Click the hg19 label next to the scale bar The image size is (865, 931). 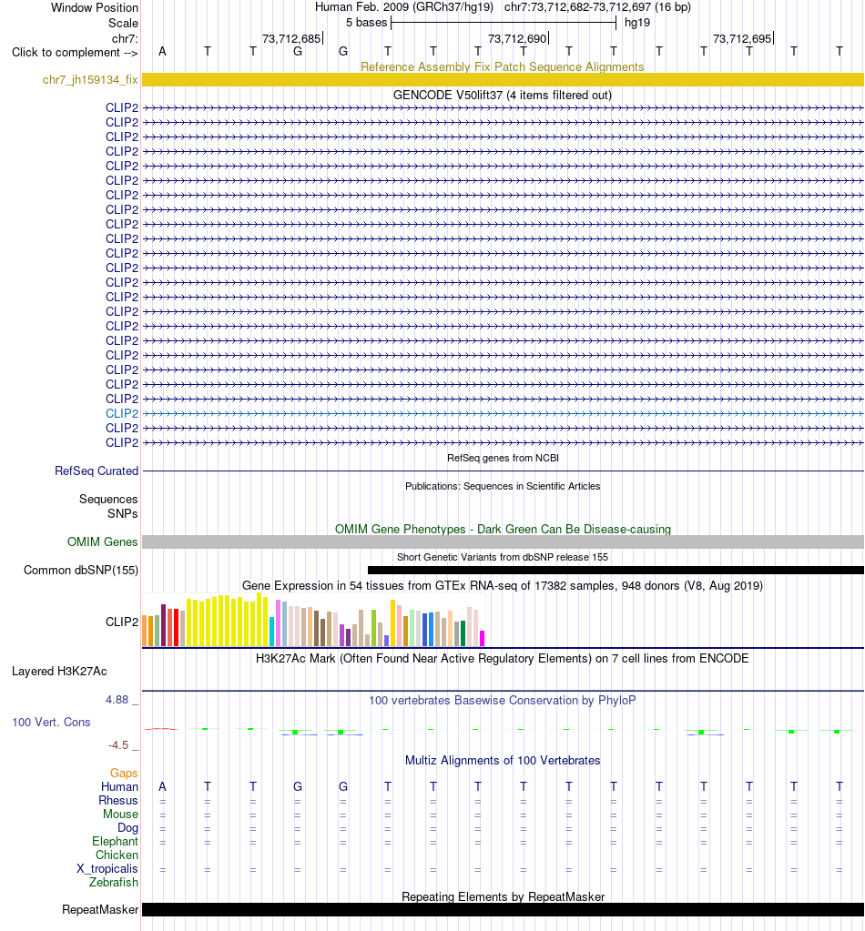pos(637,23)
